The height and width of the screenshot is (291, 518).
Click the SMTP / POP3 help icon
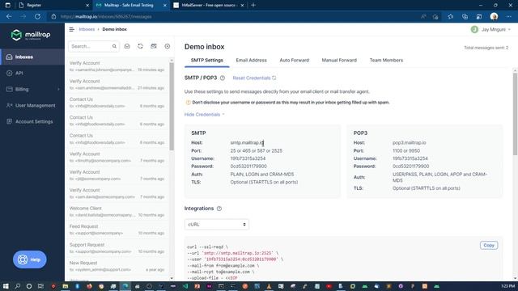point(223,78)
